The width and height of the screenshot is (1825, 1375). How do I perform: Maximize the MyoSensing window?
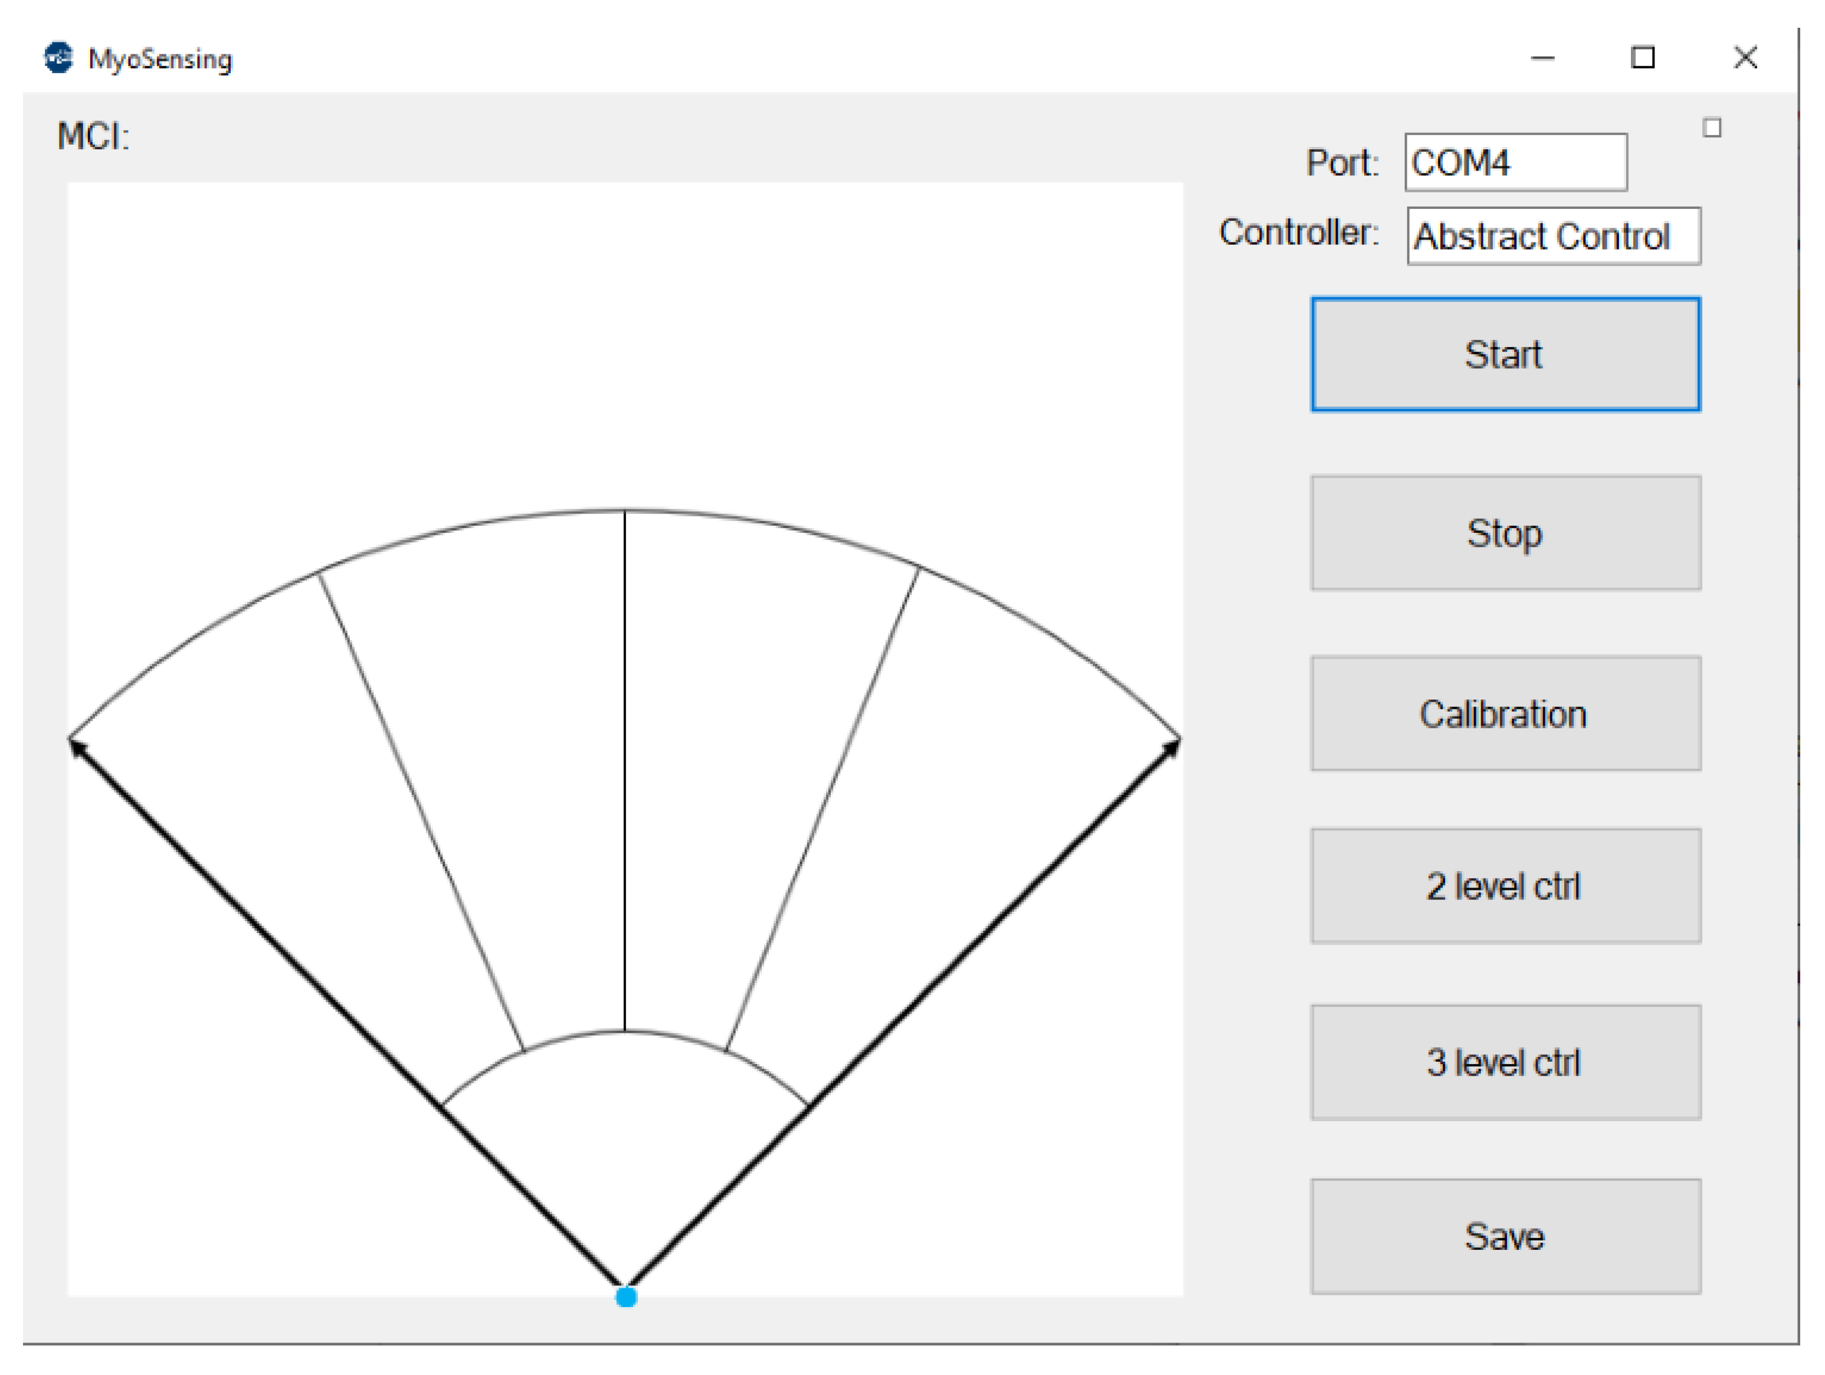(1643, 58)
